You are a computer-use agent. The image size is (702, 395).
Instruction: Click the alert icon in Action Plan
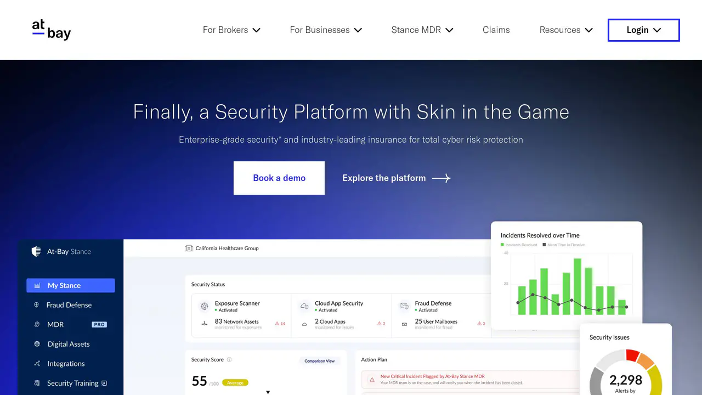coord(372,380)
